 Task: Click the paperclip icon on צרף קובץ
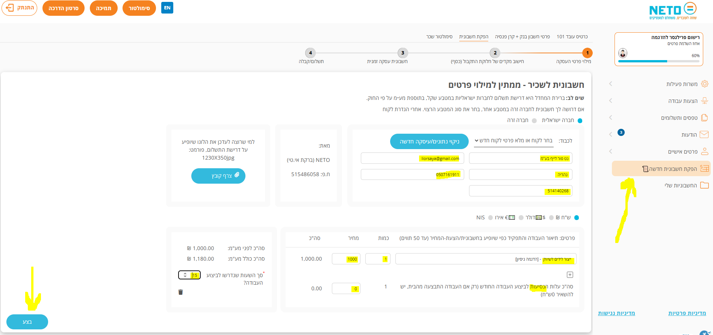(x=237, y=175)
